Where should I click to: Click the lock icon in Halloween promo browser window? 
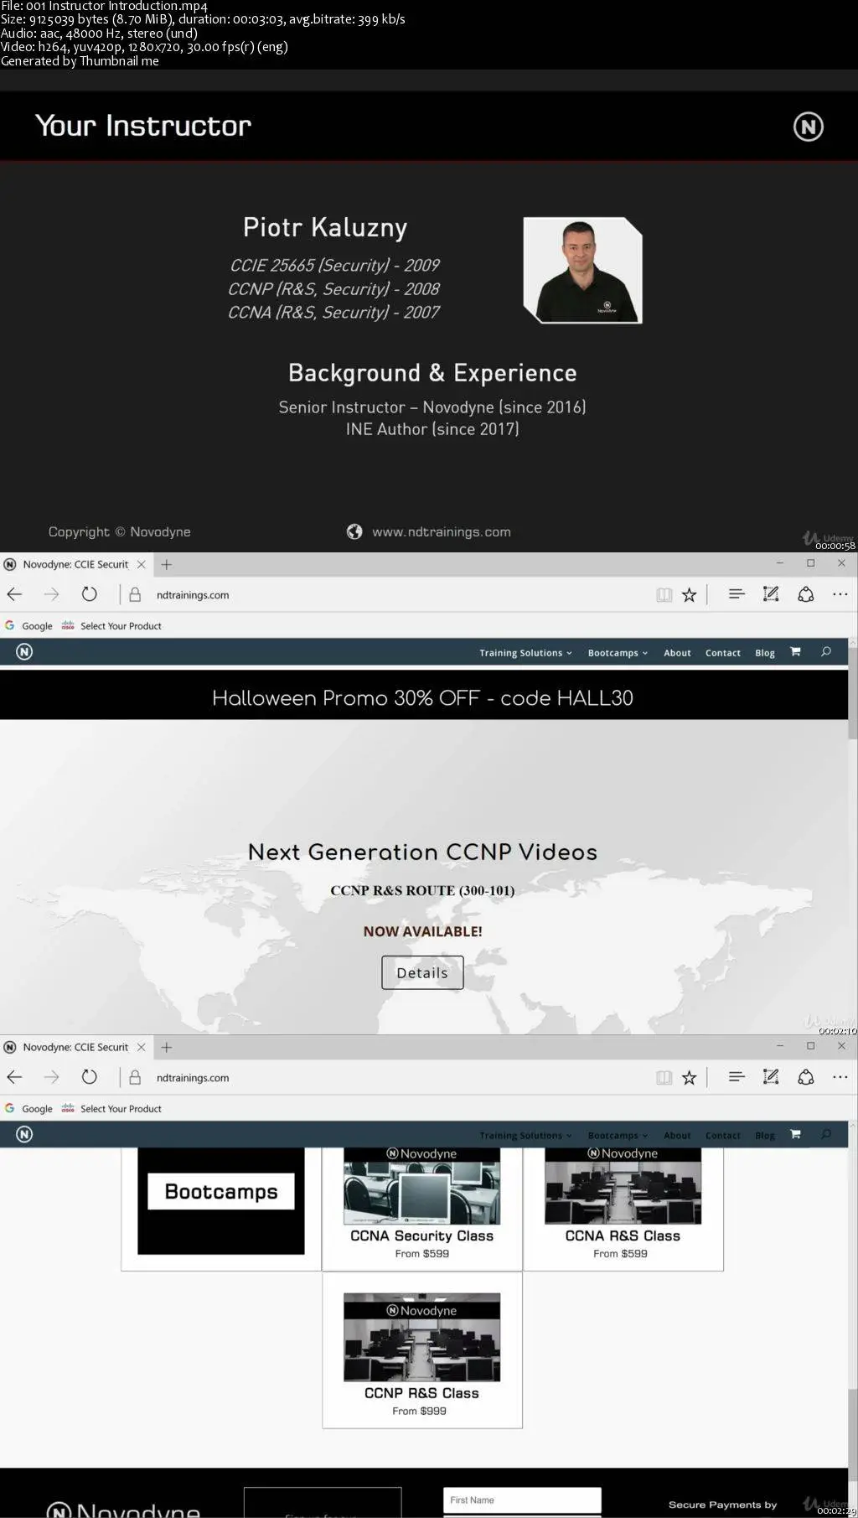pos(134,594)
